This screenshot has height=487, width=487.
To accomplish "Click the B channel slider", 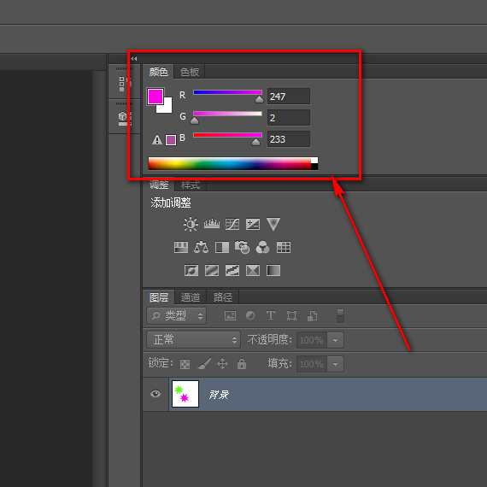I will point(227,135).
